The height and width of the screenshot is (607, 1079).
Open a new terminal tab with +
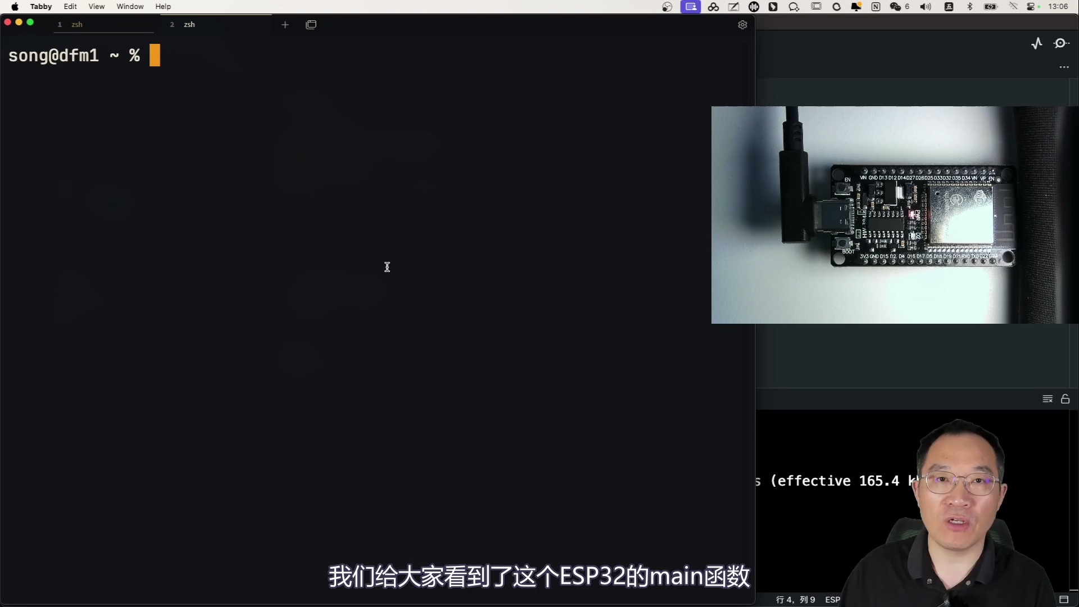point(285,25)
